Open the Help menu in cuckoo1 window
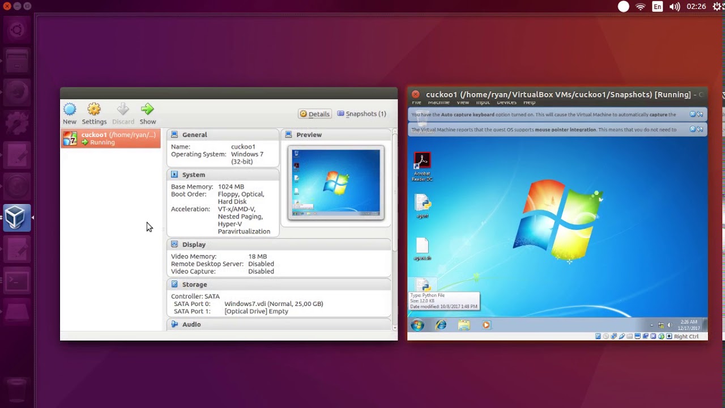The height and width of the screenshot is (408, 725). [529, 103]
